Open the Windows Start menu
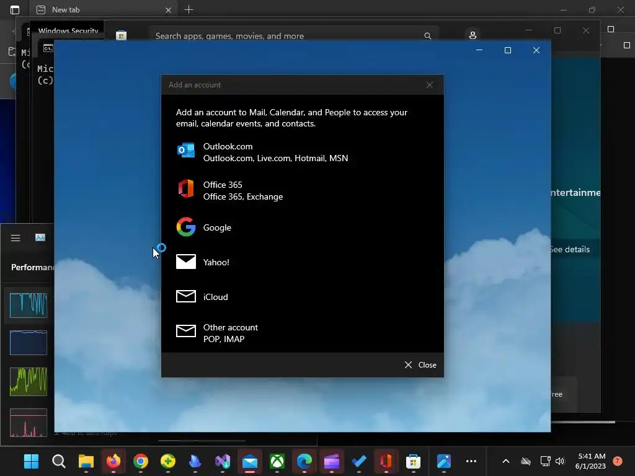Image resolution: width=635 pixels, height=476 pixels. coord(31,461)
